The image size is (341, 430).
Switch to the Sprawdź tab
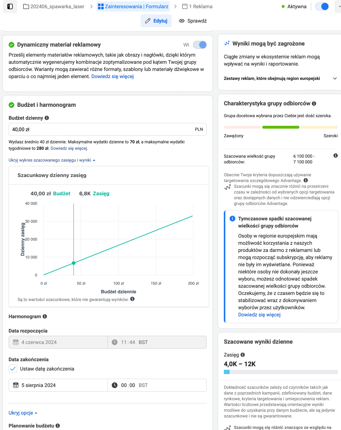(x=193, y=21)
